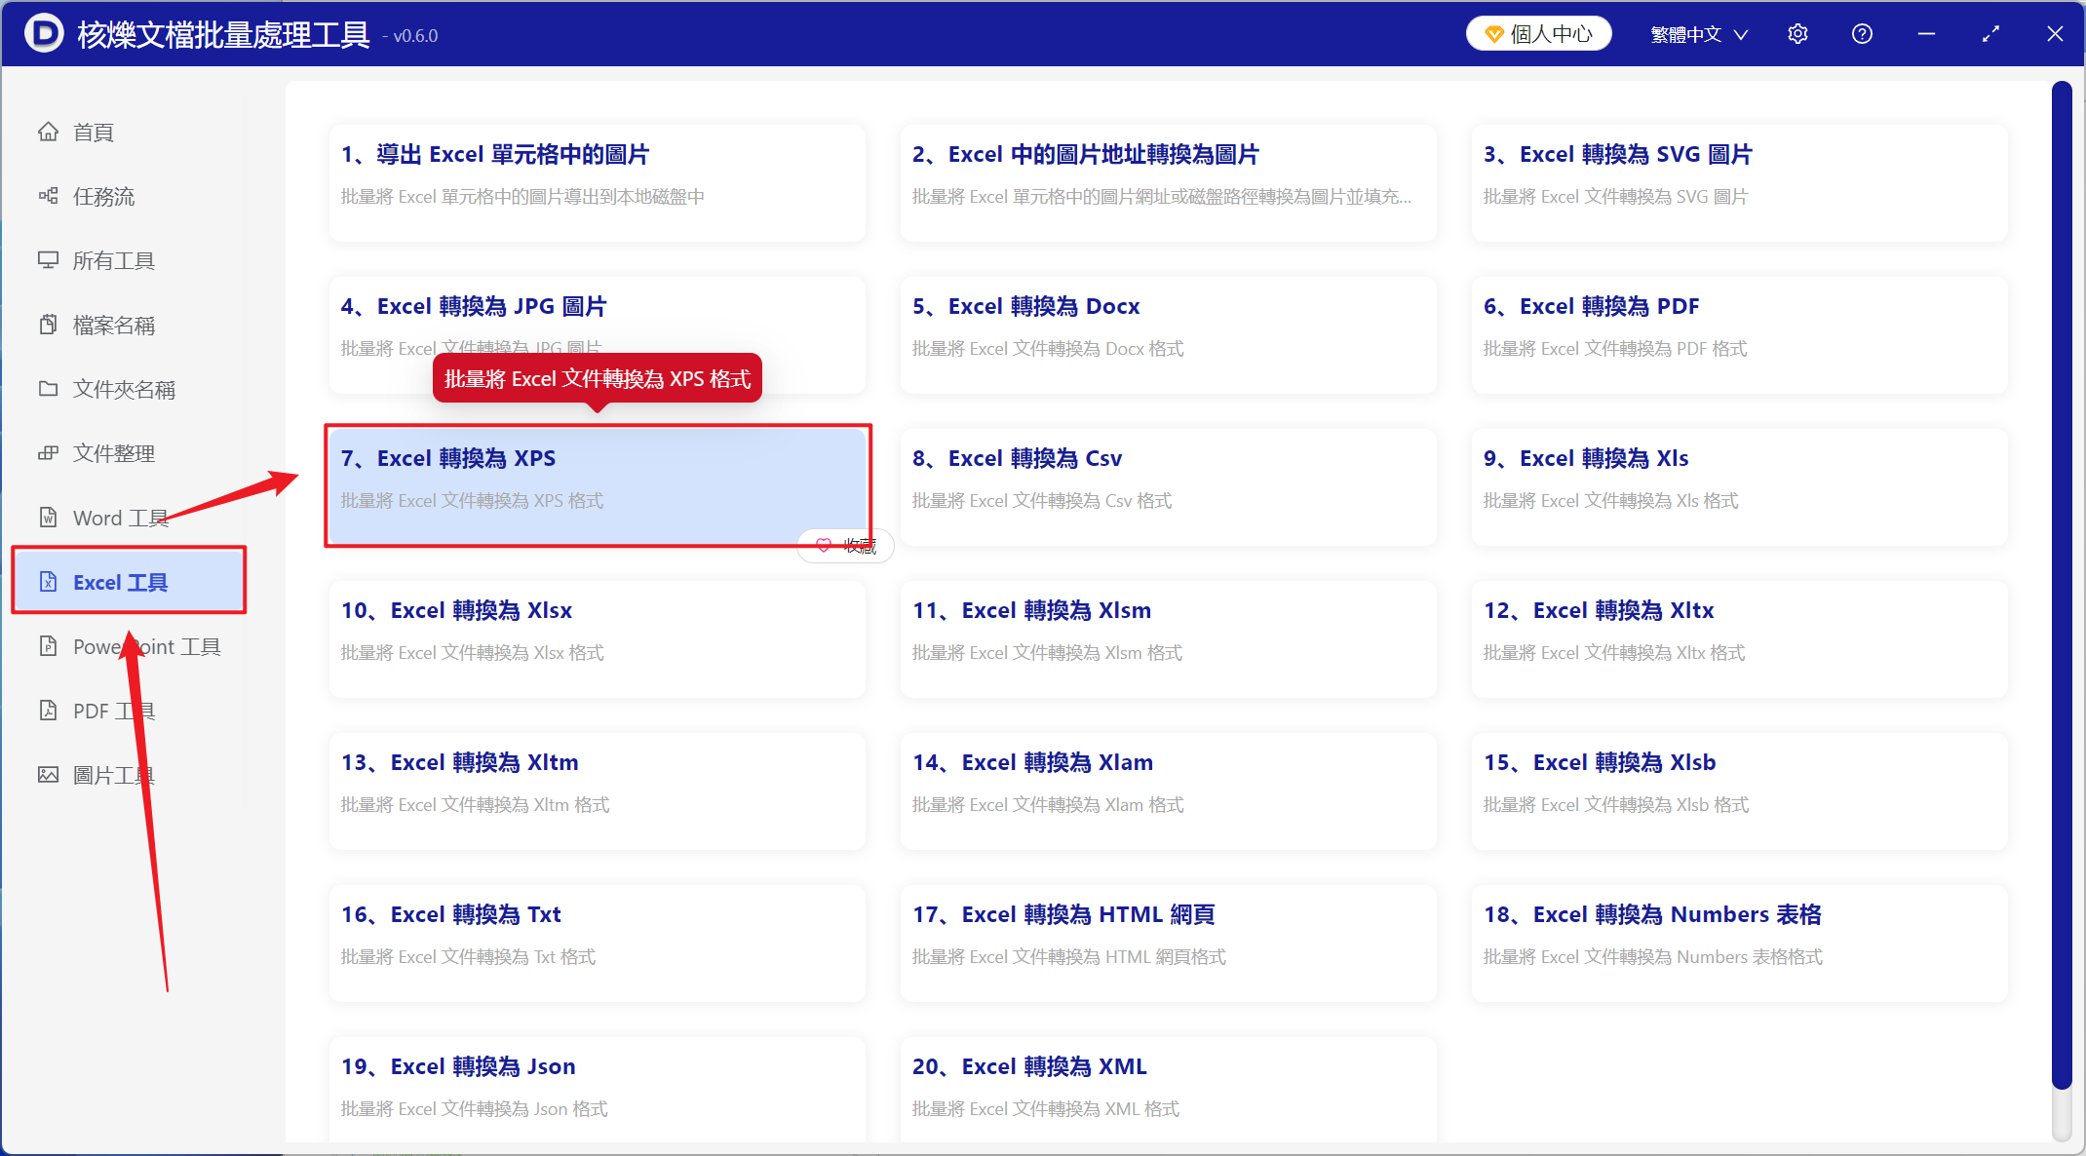Screen dimensions: 2086x1156
Task: Open Excel 轉換為 Xlsm tool
Action: pos(1168,638)
